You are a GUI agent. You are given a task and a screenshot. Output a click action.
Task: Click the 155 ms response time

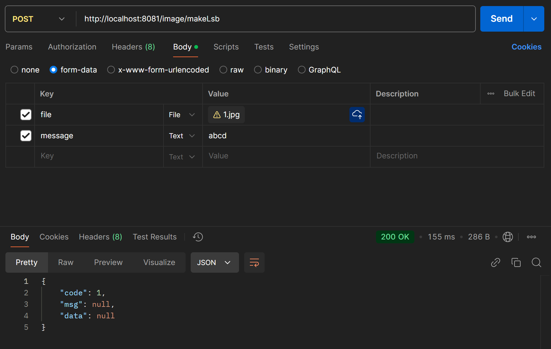point(441,237)
